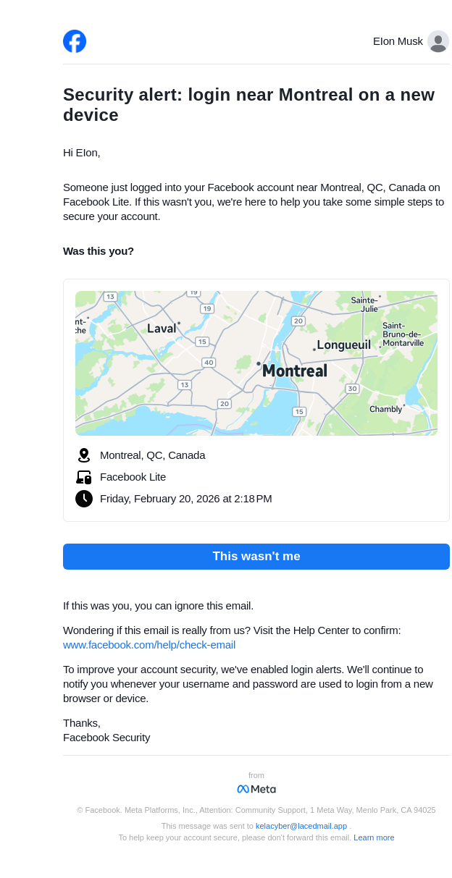
Task: Follow the "Learn more" footer link
Action: click(374, 837)
